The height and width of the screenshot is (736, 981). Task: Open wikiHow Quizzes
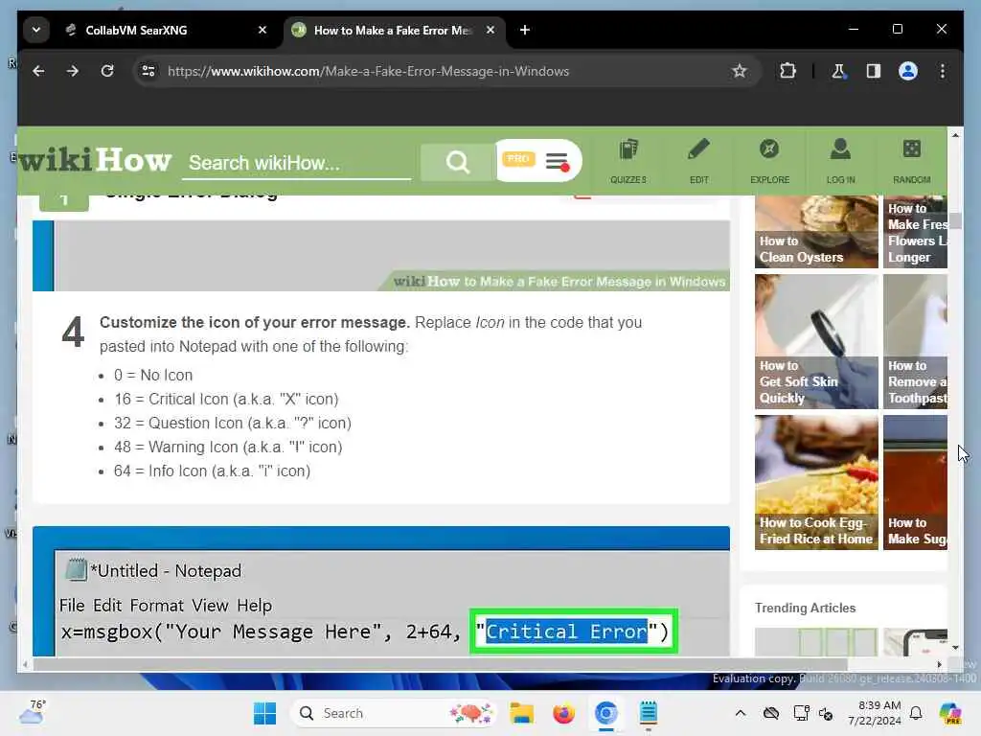[628, 161]
